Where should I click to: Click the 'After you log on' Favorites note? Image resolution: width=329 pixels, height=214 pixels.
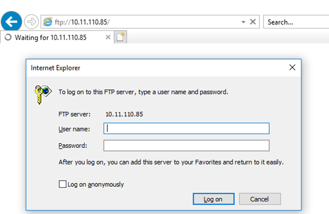point(171,163)
